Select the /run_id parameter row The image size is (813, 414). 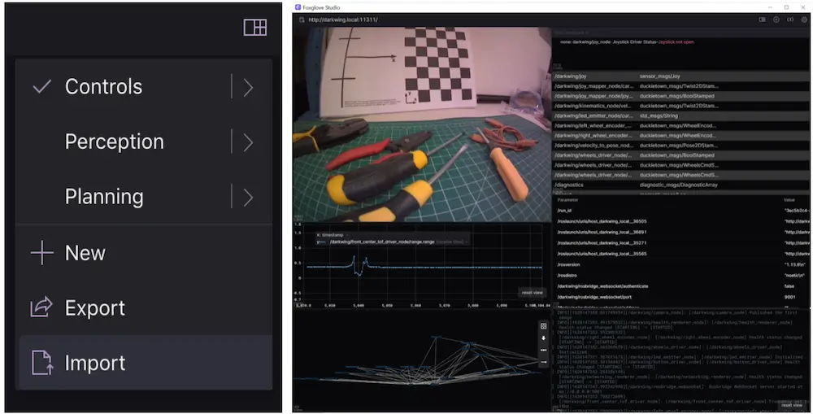tap(681, 211)
